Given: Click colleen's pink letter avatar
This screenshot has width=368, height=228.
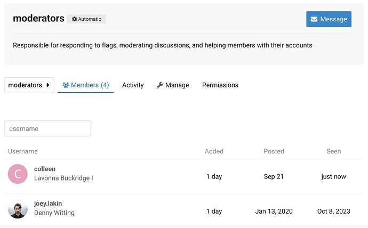Looking at the screenshot, I should [18, 174].
